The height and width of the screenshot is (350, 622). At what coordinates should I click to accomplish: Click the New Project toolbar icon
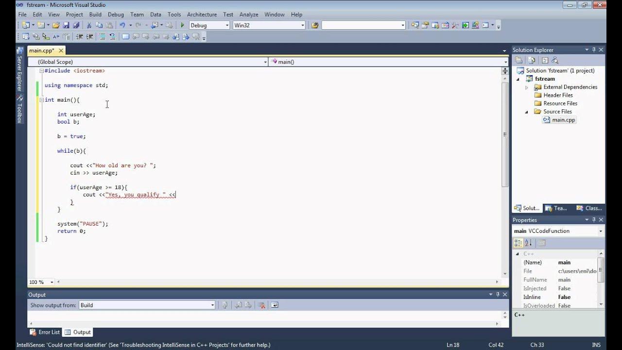[25, 25]
